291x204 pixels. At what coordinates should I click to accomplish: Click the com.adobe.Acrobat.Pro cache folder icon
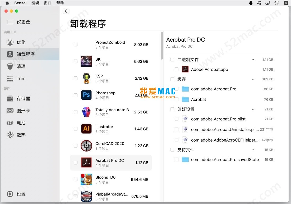(185, 89)
